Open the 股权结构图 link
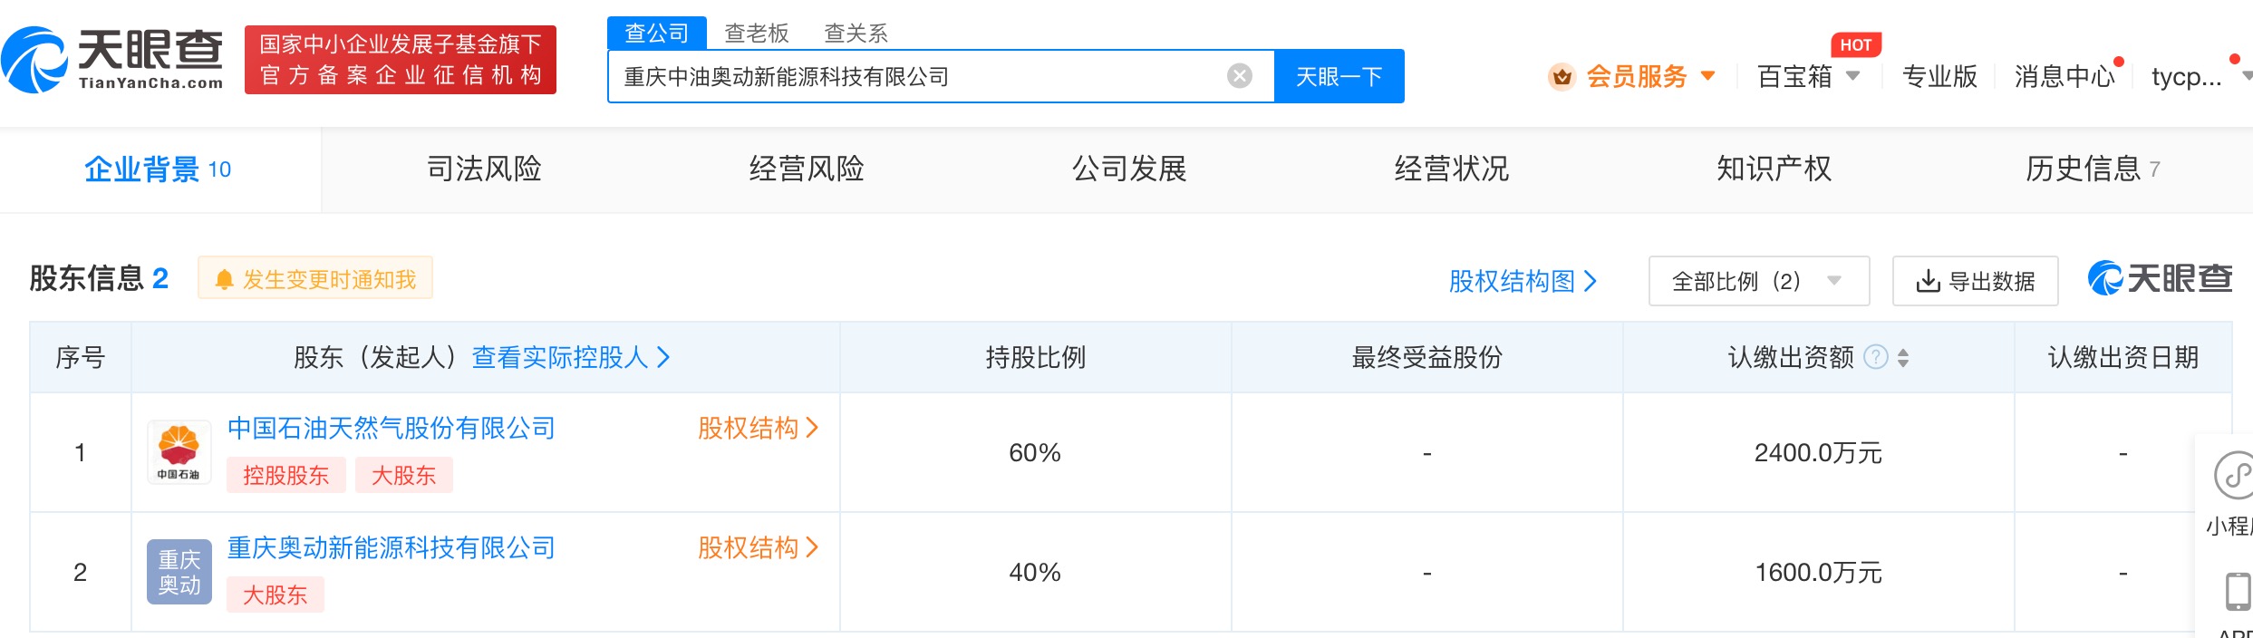The height and width of the screenshot is (638, 2253). (1523, 281)
